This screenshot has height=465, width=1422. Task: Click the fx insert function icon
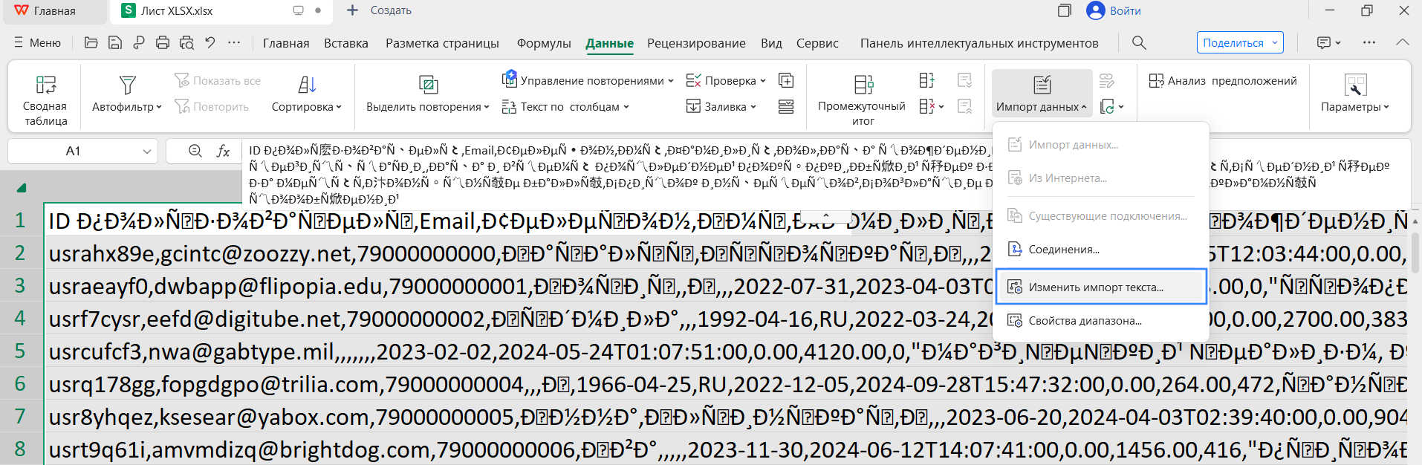point(223,151)
